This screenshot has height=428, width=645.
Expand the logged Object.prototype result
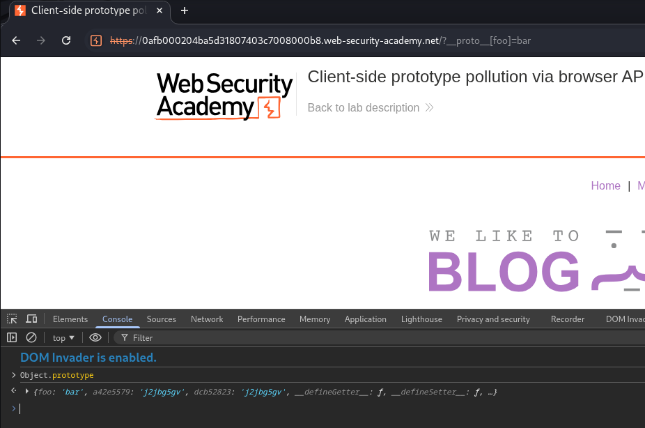pyautogui.click(x=27, y=392)
